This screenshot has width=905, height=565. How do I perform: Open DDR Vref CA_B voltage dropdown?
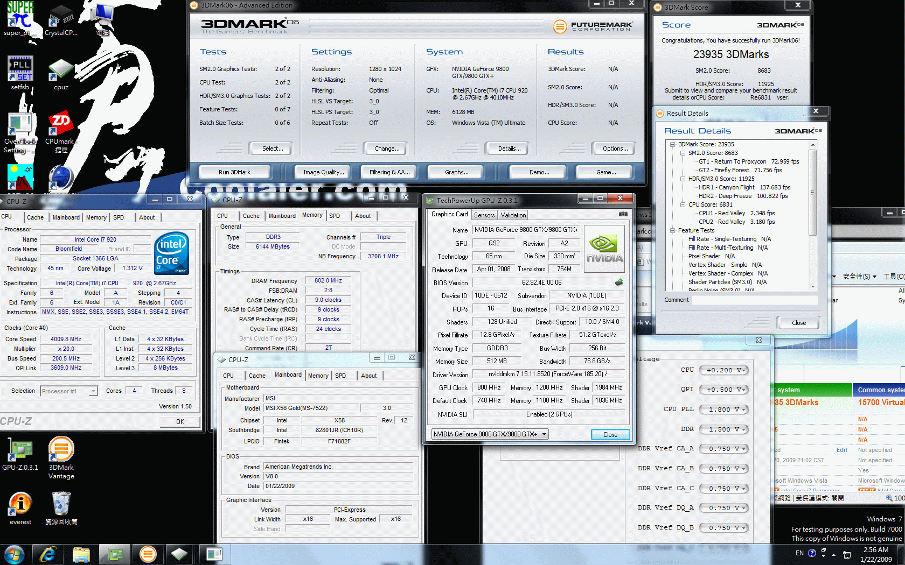pyautogui.click(x=725, y=469)
